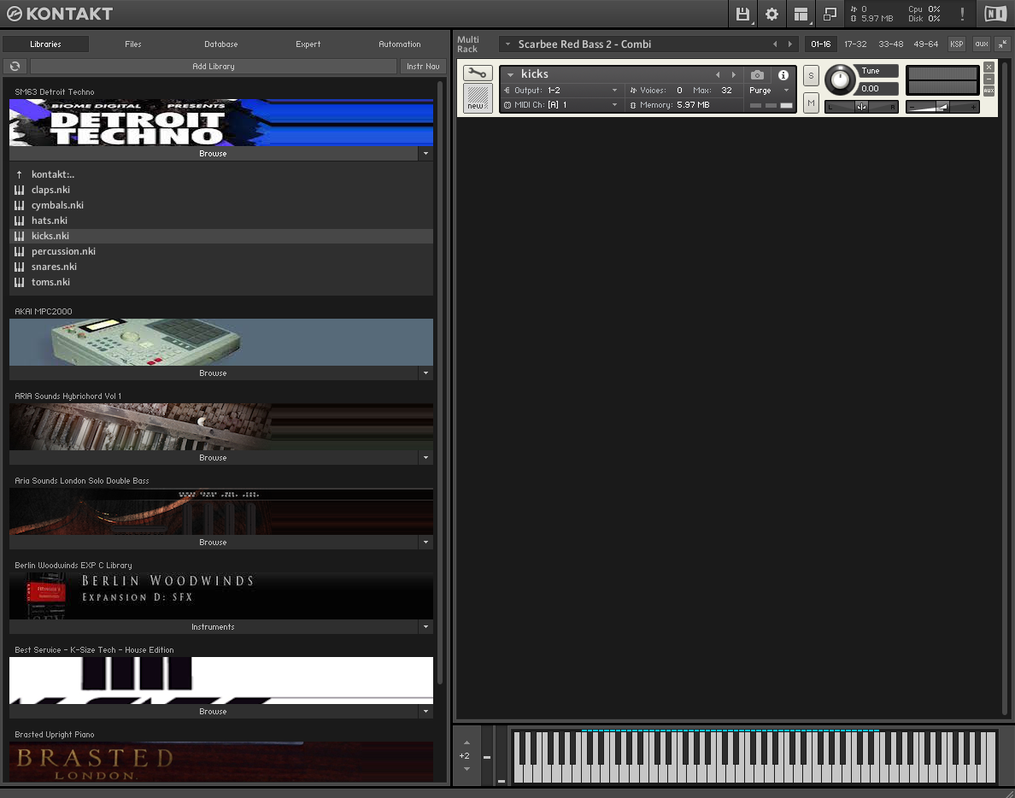This screenshot has width=1015, height=798.
Task: Show instrument slots 49-64
Action: (x=925, y=44)
